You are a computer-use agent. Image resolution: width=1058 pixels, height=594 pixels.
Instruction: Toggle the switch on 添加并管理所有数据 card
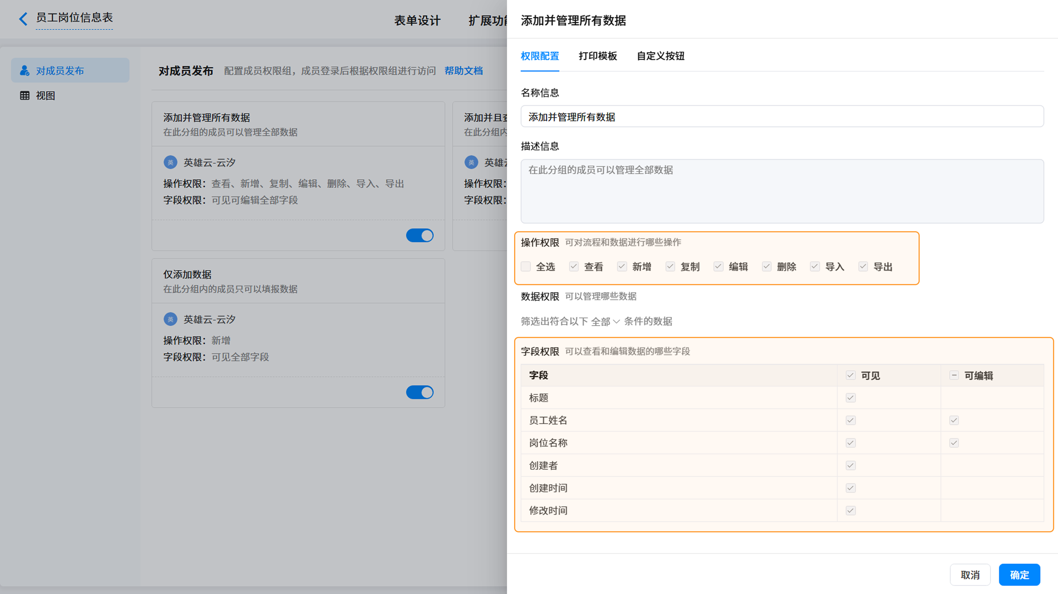click(420, 235)
